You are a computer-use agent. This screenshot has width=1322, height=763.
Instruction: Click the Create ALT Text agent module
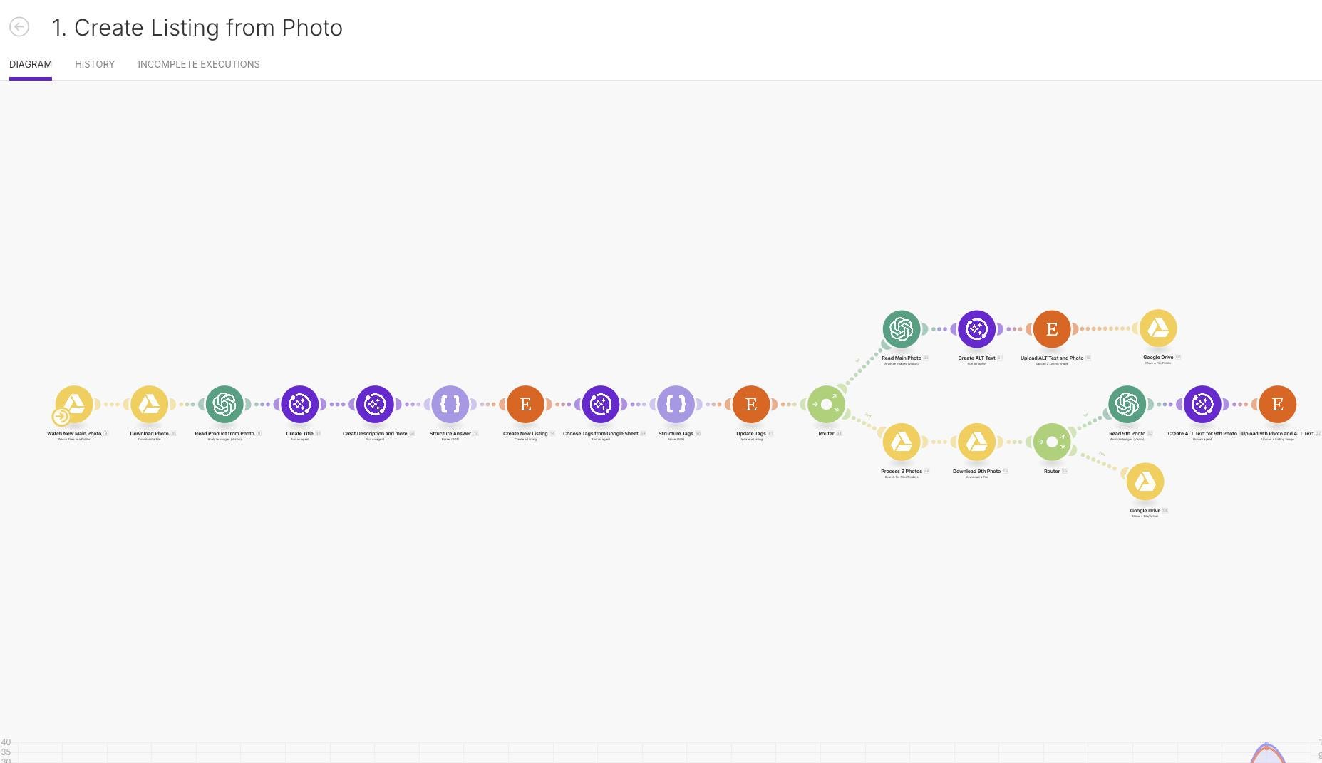pyautogui.click(x=976, y=328)
